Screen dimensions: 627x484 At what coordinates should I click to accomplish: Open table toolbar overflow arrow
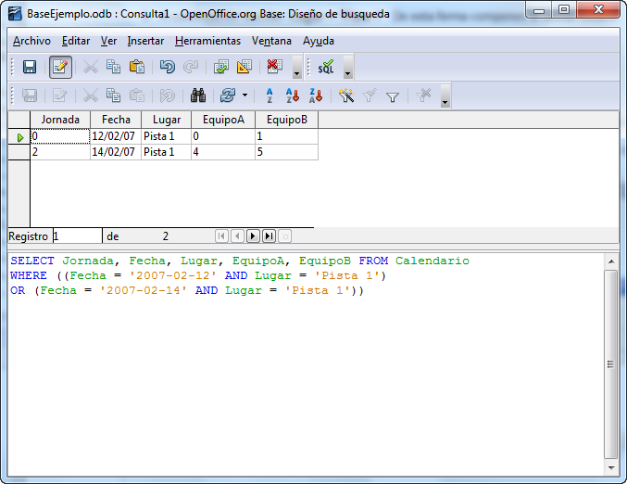click(445, 96)
